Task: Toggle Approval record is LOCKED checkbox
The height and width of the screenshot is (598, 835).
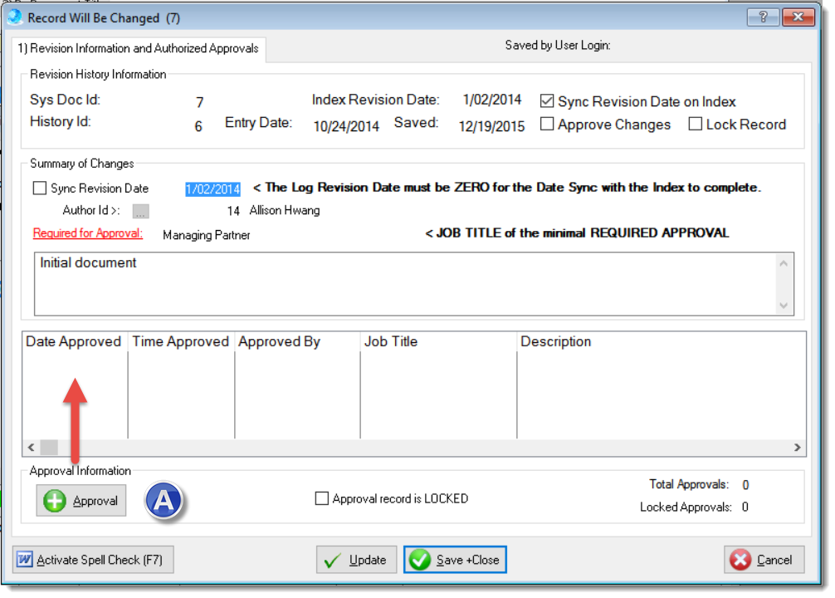Action: click(x=322, y=499)
